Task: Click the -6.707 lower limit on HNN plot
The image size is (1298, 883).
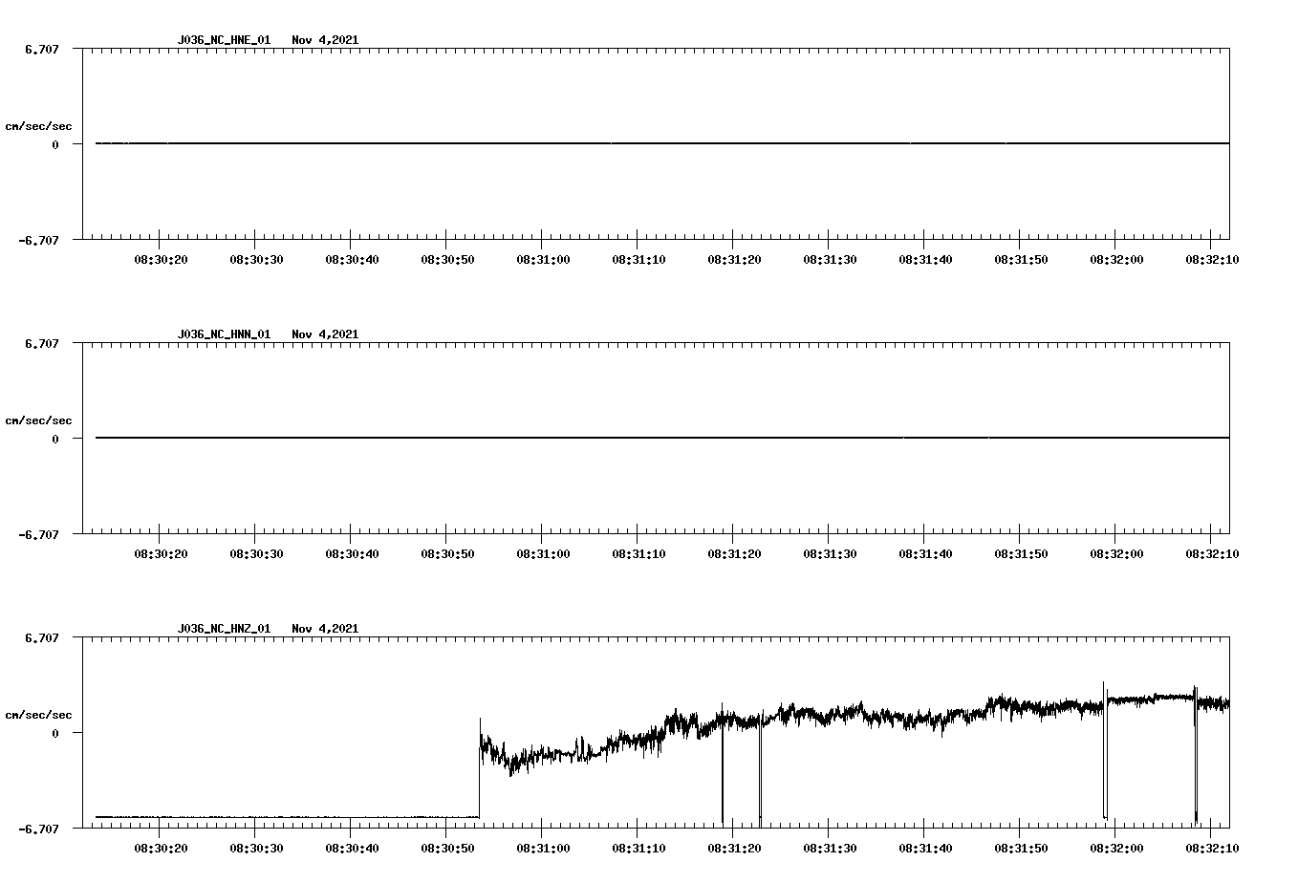Action: pos(38,534)
